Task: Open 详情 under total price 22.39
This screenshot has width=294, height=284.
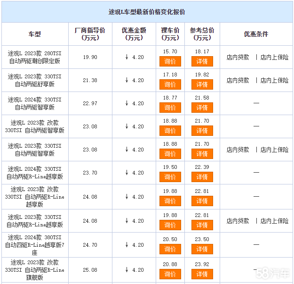Action: (x=202, y=177)
